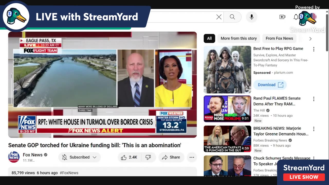Click the external-link icon on Download button
Viewport: 329px width, 185px height.
(x=281, y=85)
